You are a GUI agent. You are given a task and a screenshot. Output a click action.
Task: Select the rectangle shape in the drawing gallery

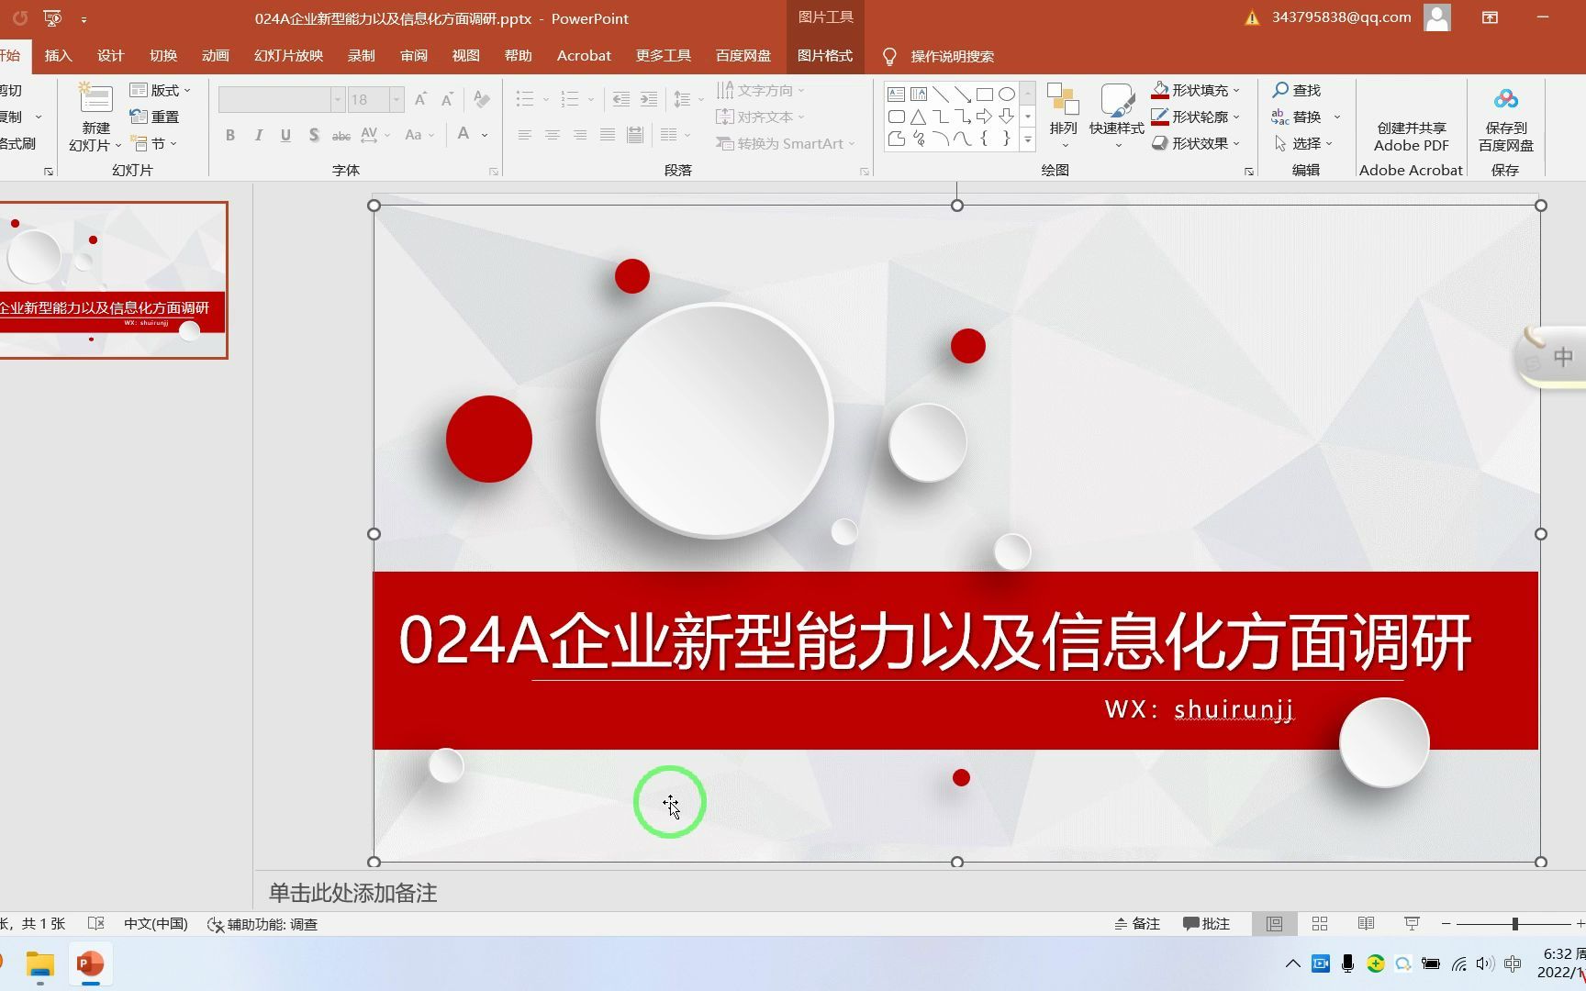coord(984,93)
